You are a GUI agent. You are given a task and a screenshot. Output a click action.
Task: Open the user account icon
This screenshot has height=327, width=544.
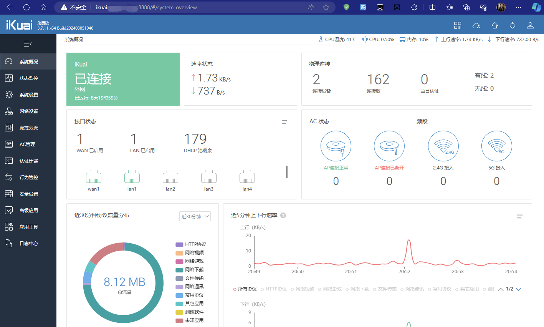click(x=530, y=25)
